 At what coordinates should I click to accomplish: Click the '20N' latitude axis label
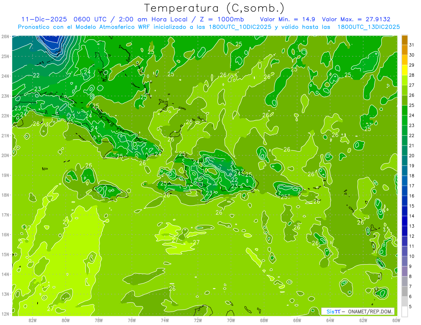[x=5, y=155]
